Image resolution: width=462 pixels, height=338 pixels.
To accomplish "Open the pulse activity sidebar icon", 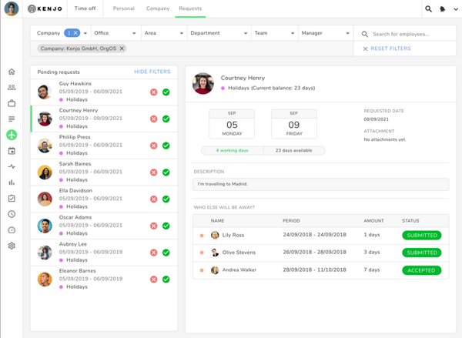I will tap(12, 167).
